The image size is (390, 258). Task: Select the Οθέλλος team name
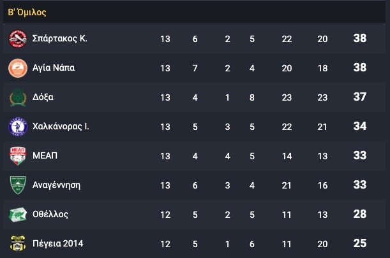point(50,214)
